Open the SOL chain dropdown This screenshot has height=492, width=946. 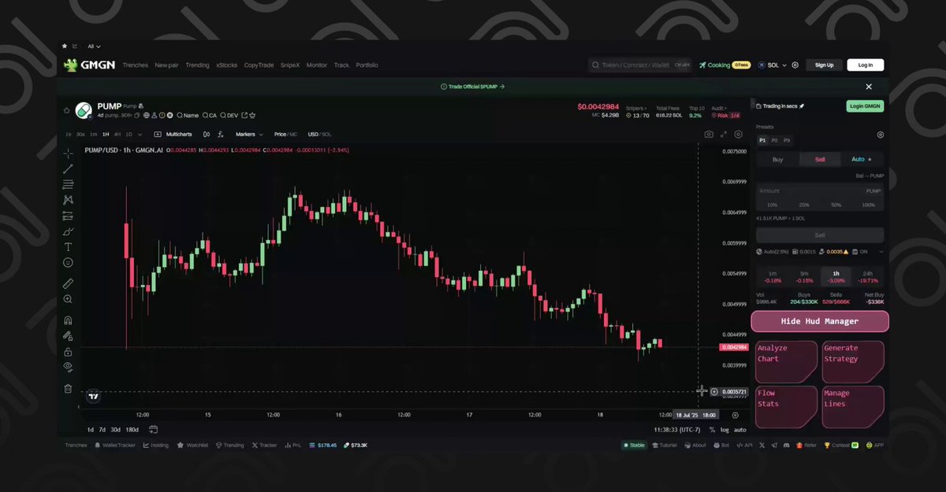772,65
